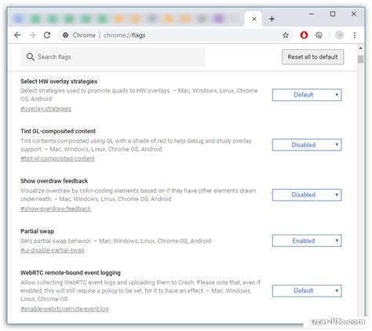The width and height of the screenshot is (372, 331).
Task: Click Reset all to default button
Action: click(x=312, y=56)
